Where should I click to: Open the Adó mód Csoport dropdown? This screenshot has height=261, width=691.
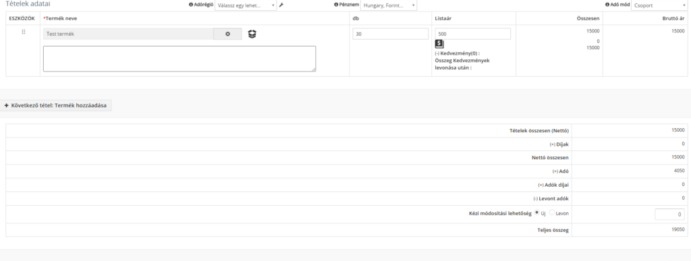click(659, 5)
